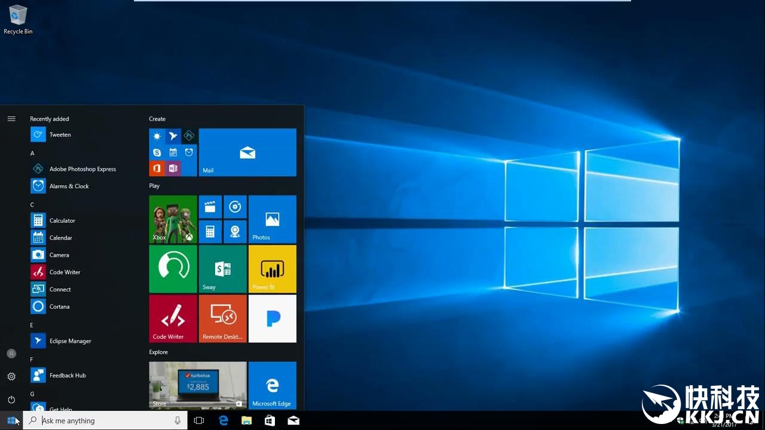Launch the Sway tile
765x430 pixels.
(222, 269)
